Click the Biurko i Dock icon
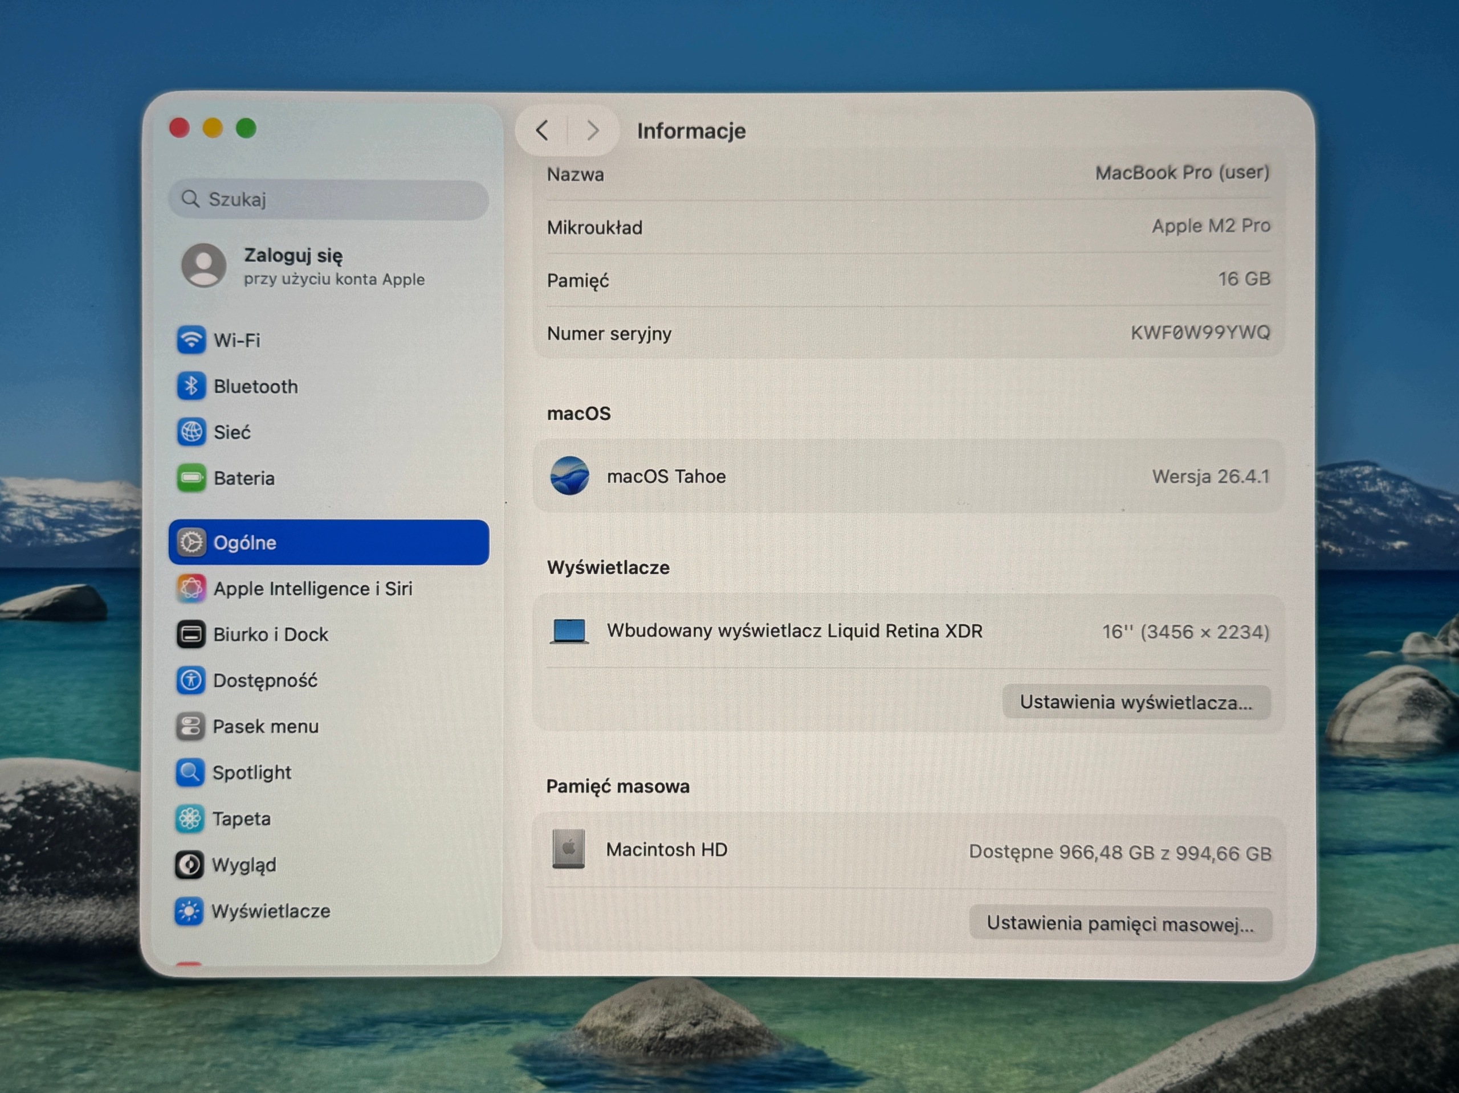This screenshot has height=1093, width=1459. 191,634
